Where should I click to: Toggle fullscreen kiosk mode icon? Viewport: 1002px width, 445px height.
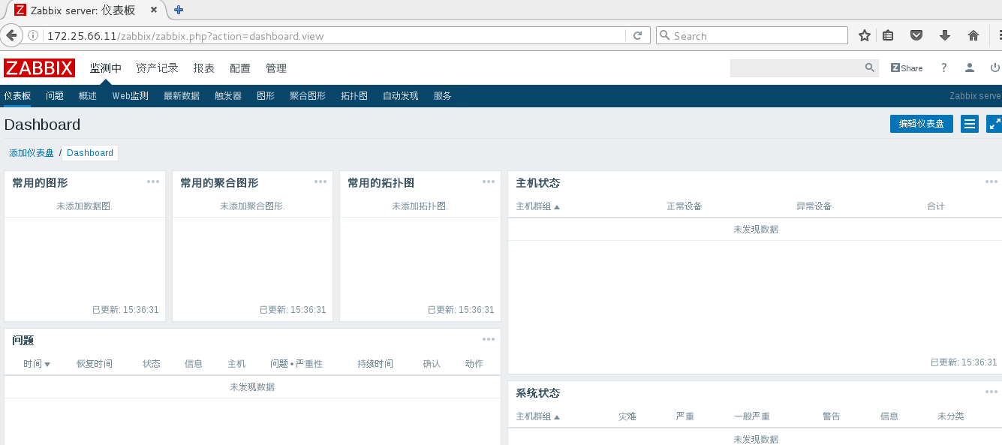click(x=994, y=124)
